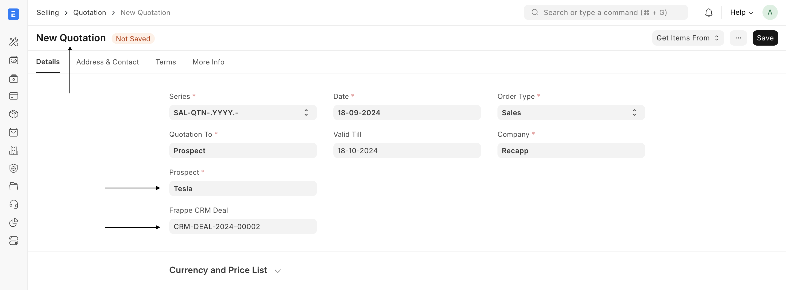Click the shopping bag sidebar icon
This screenshot has width=786, height=290.
click(x=13, y=132)
